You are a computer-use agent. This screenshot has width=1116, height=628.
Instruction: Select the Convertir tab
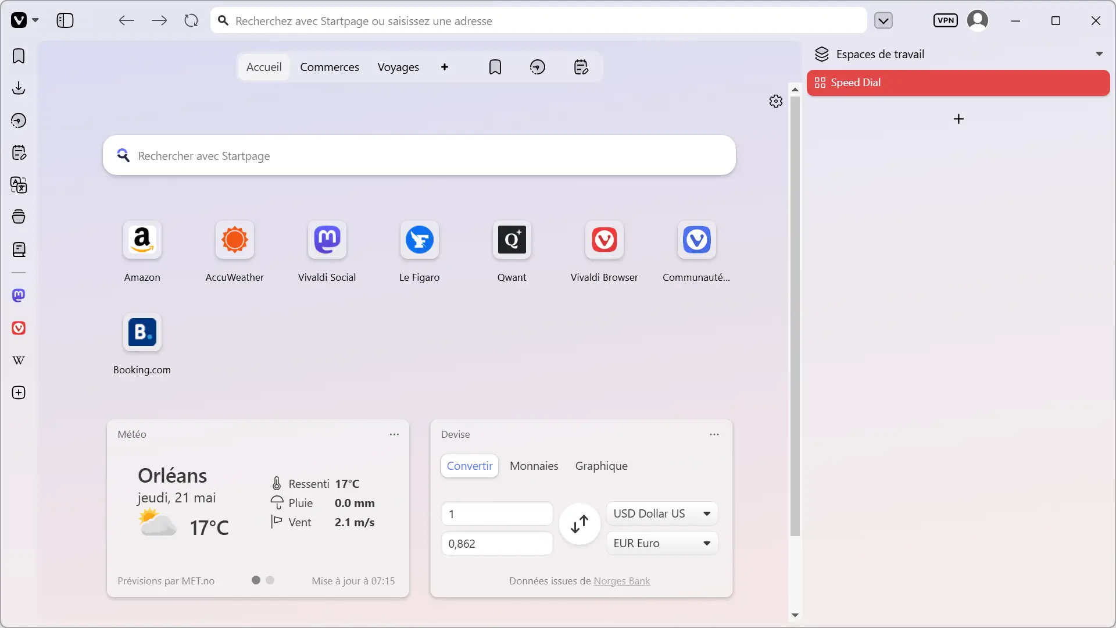470,466
